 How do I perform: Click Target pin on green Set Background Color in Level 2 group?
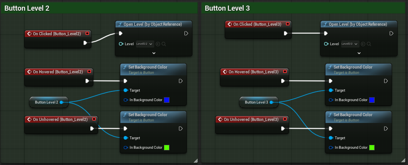click(x=126, y=138)
